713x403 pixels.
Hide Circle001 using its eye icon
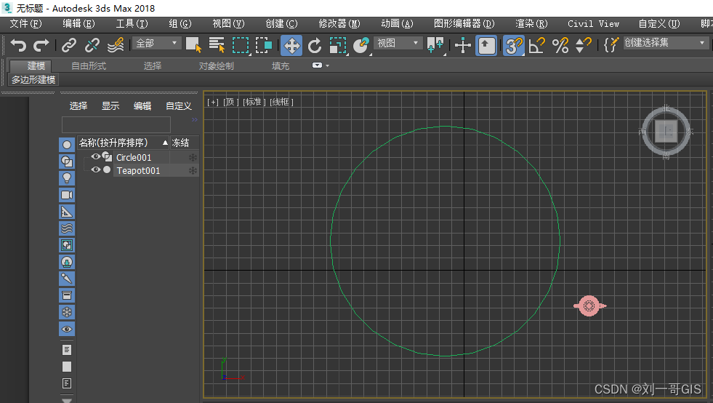95,157
